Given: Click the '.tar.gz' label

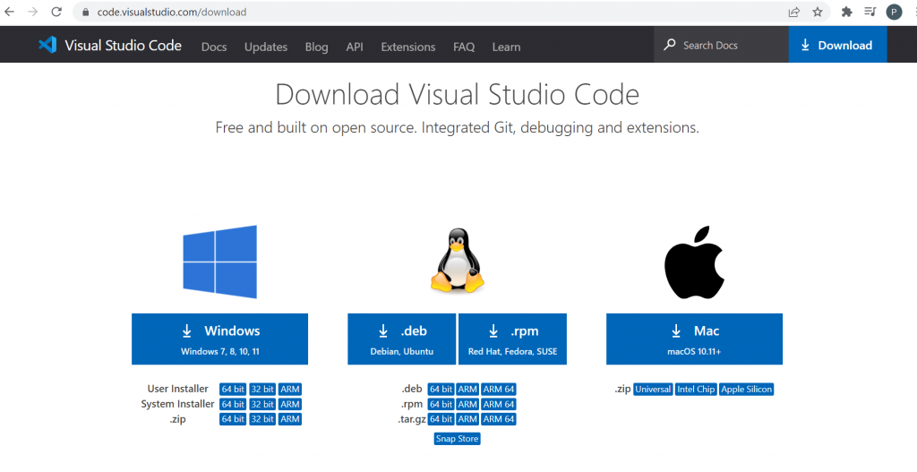Looking at the screenshot, I should coord(412,419).
